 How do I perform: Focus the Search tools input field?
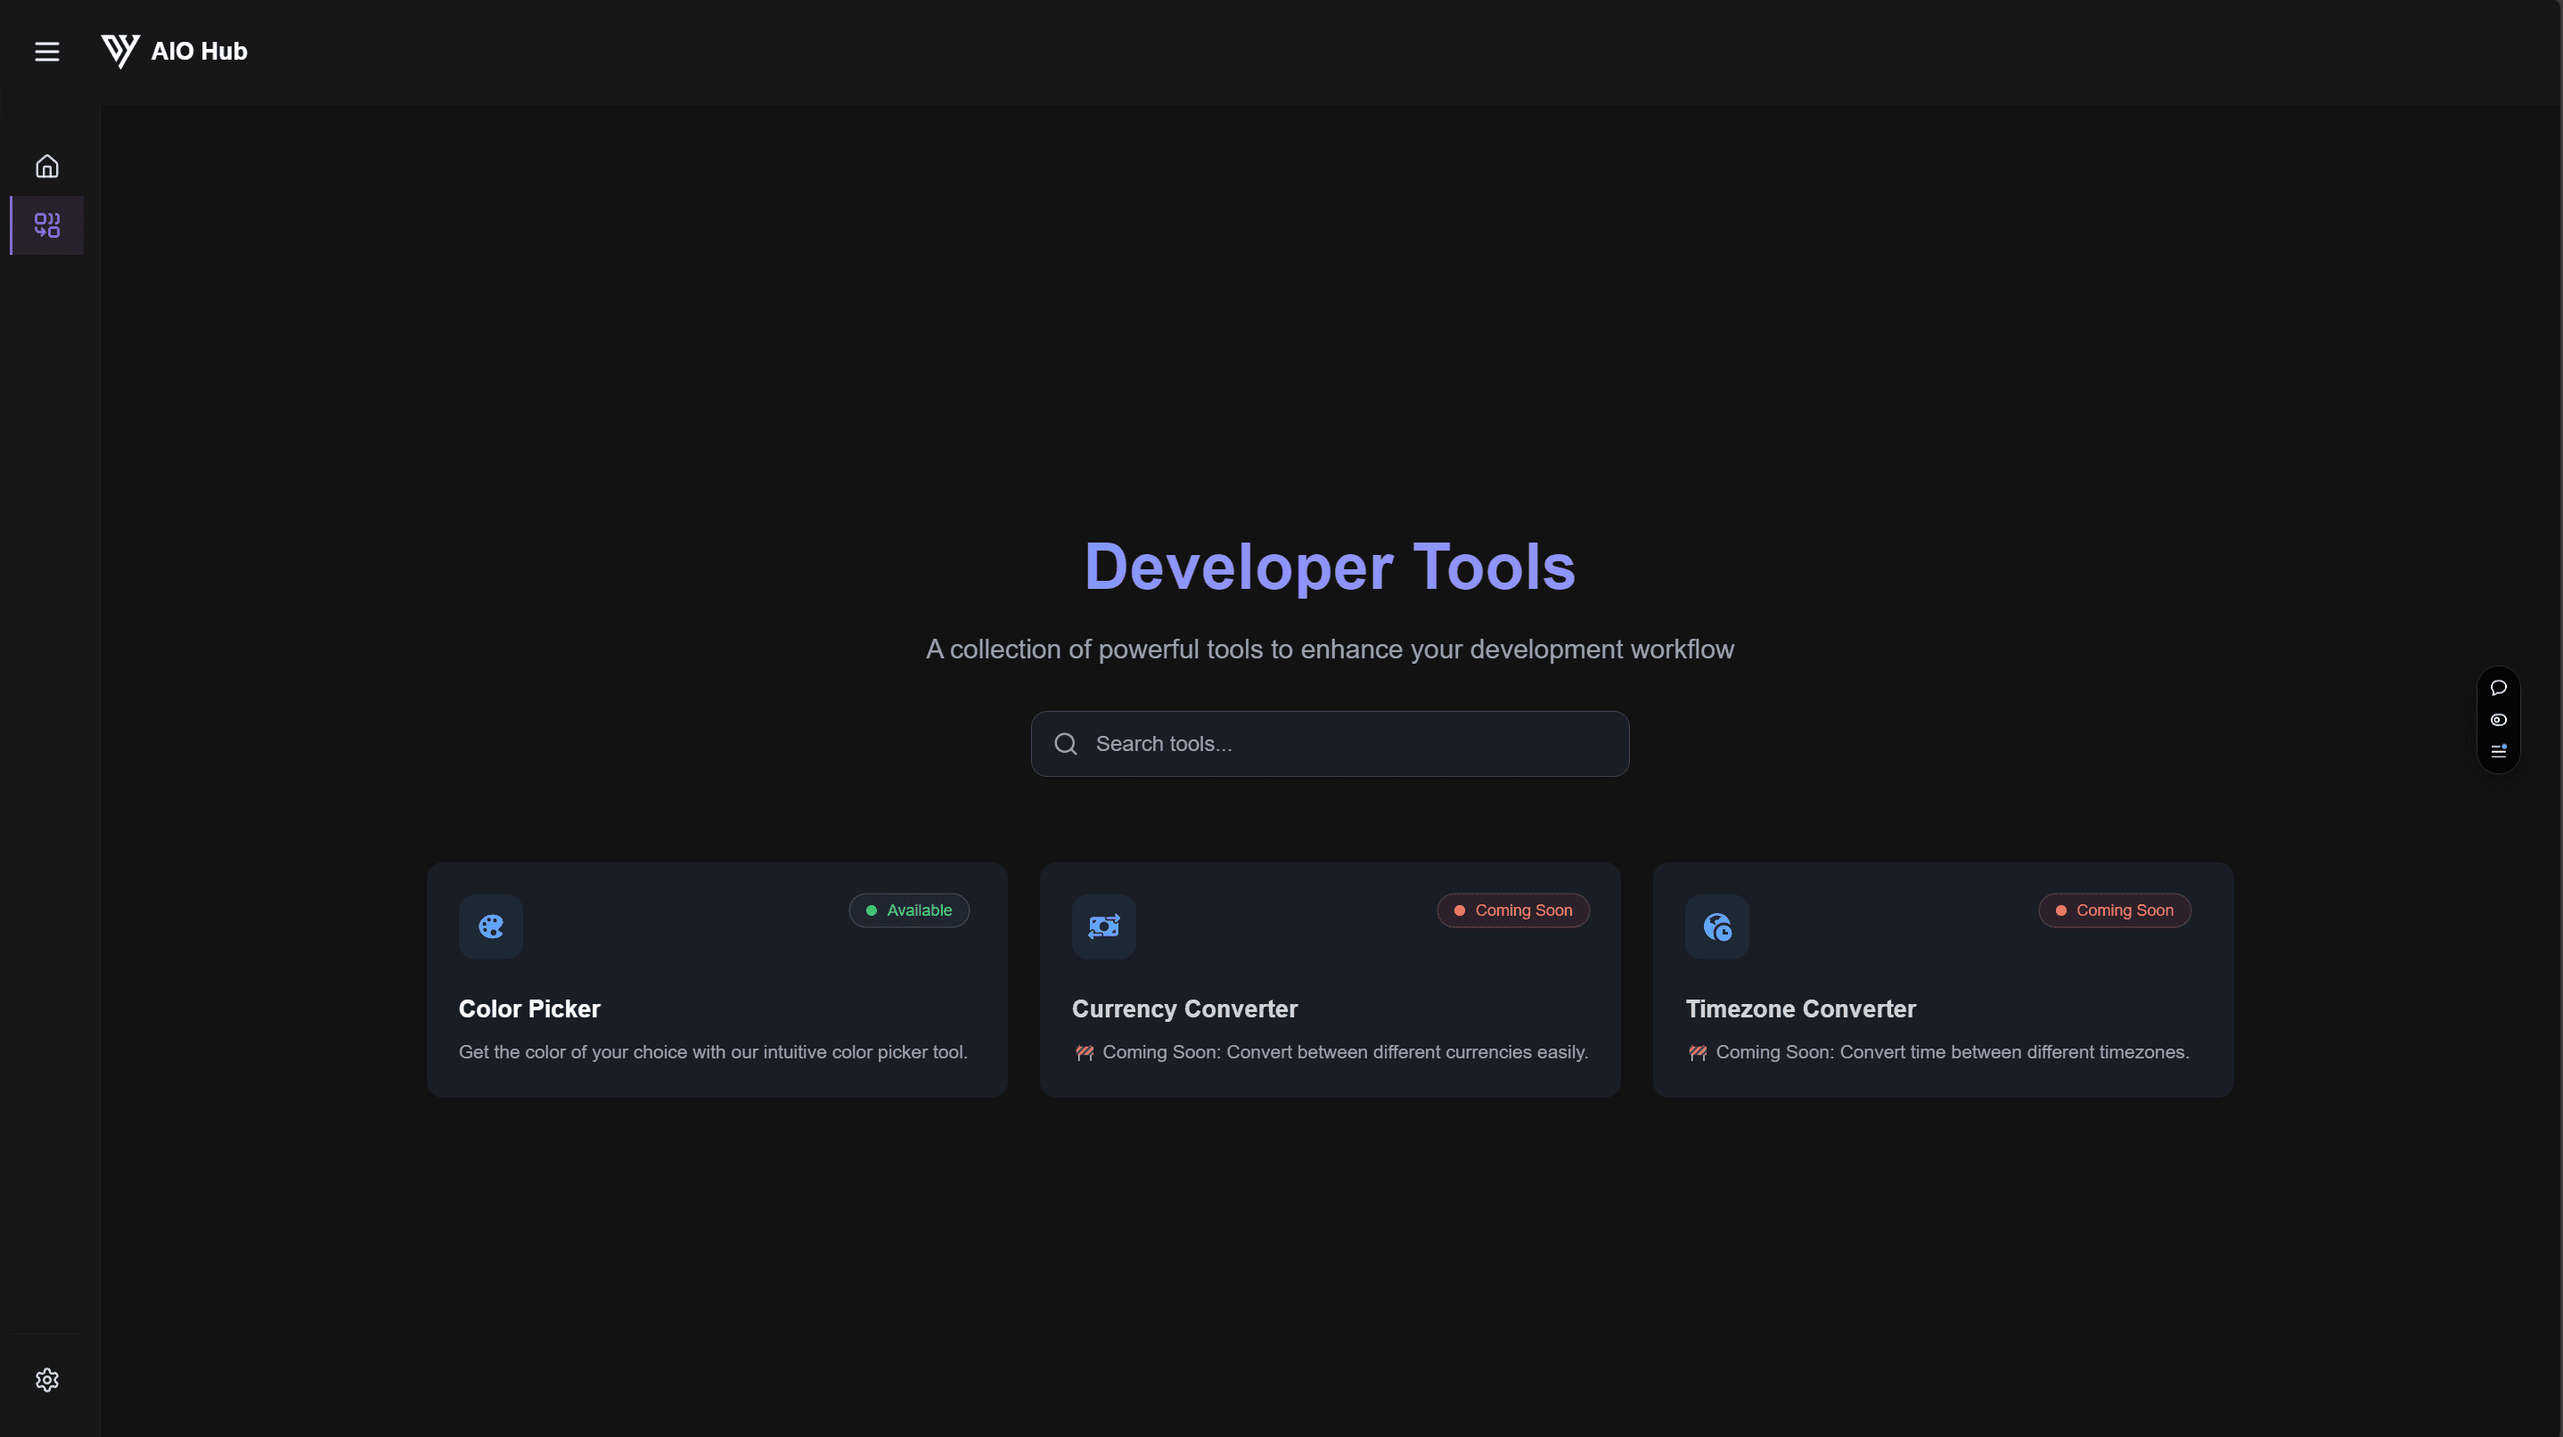tap(1330, 744)
